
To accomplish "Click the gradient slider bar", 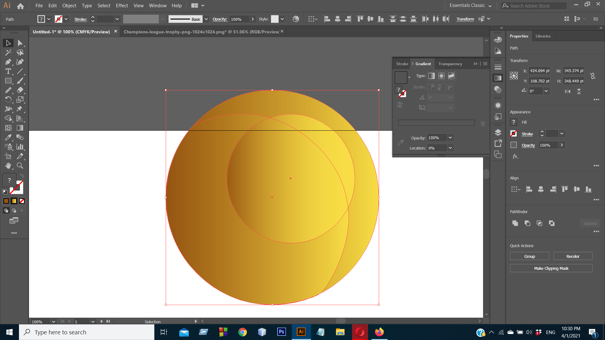I will (436, 123).
